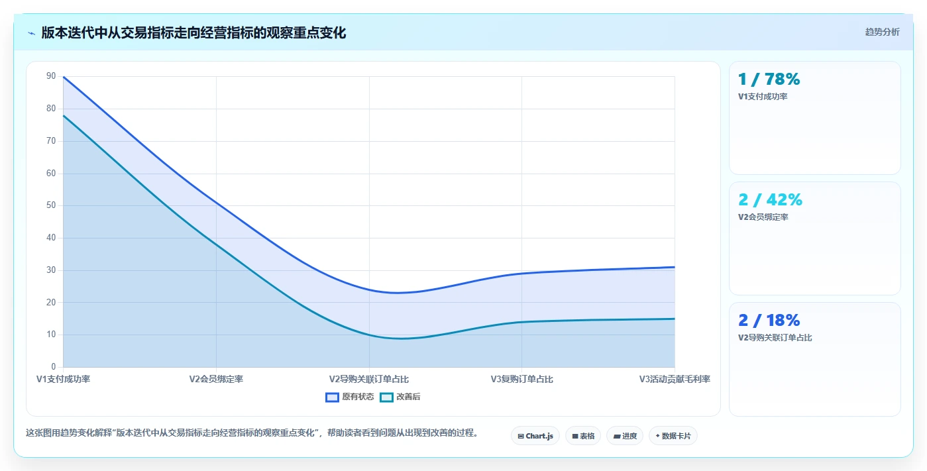Toggle the 改善后 legend swatch
This screenshot has height=471, width=927.
click(386, 397)
